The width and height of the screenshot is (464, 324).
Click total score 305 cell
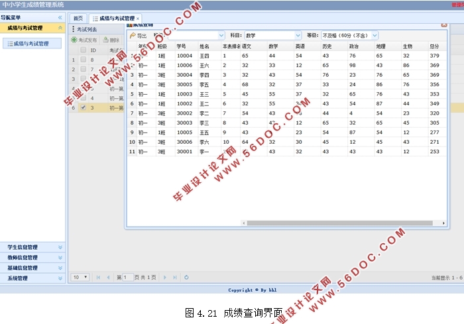437,123
